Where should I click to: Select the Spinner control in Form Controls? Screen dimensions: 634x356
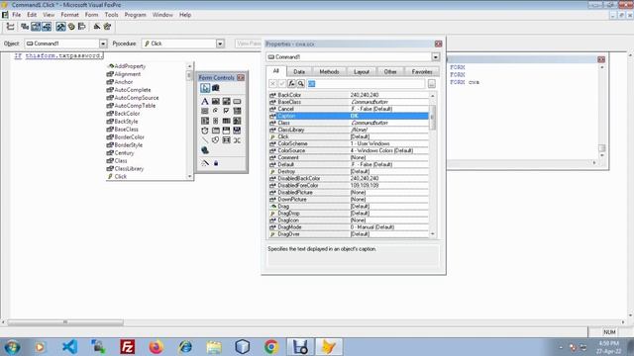click(x=216, y=121)
